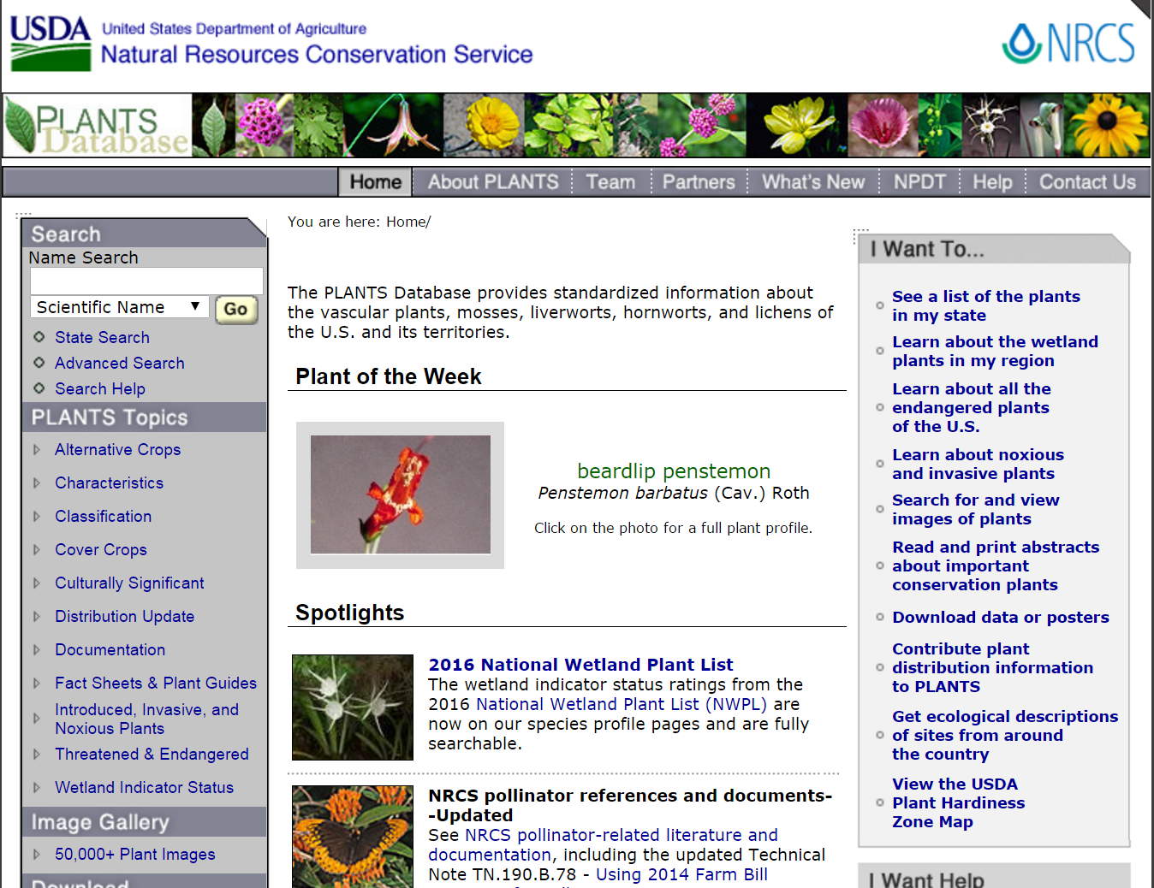Open Classification topic
The image size is (1154, 888).
(x=103, y=517)
